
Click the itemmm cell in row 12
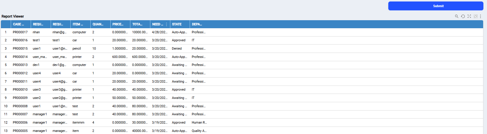[78, 122]
